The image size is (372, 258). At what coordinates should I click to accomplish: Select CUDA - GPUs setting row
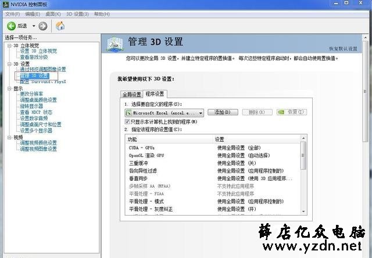213,148
